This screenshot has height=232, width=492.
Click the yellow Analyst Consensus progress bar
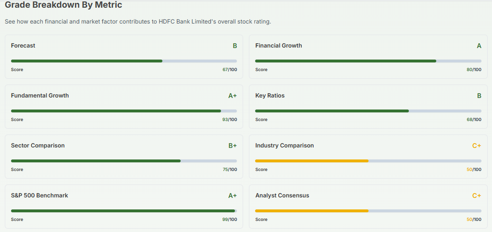368,211
